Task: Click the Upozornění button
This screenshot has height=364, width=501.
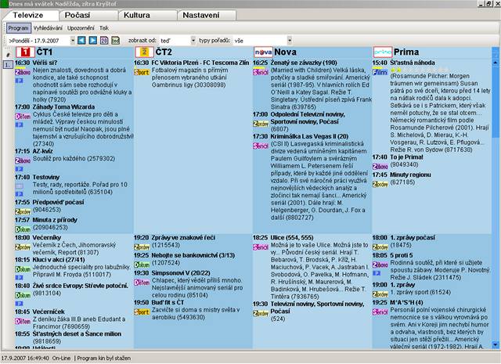Action: (x=80, y=27)
